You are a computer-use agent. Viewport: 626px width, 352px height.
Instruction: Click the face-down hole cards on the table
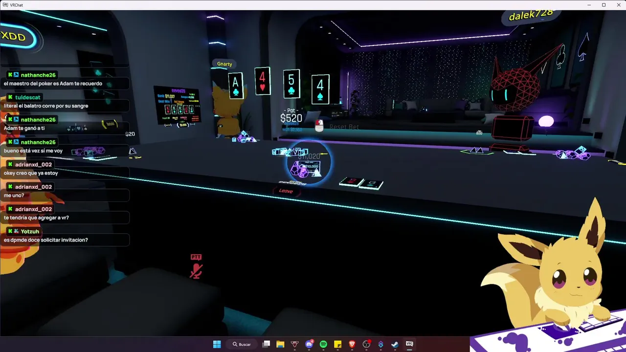(x=361, y=183)
